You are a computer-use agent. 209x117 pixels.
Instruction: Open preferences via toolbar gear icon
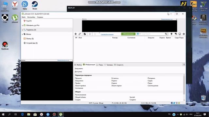tap(184, 34)
